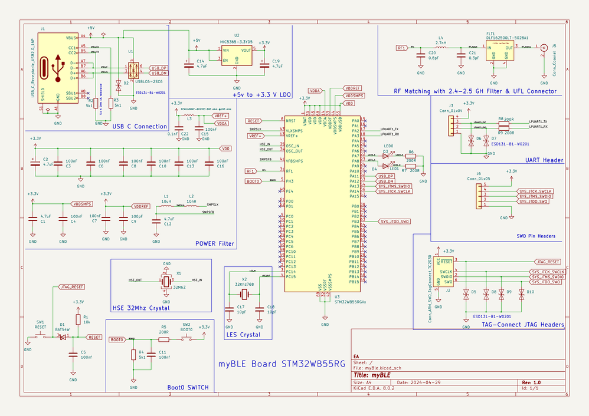Select the LED1 D4 LED symbol

pos(386,166)
